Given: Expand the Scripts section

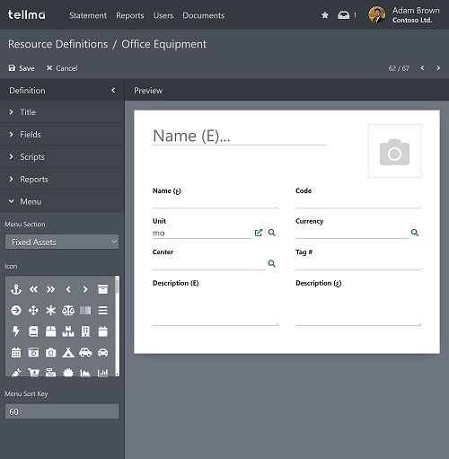Looking at the screenshot, I should click(62, 157).
